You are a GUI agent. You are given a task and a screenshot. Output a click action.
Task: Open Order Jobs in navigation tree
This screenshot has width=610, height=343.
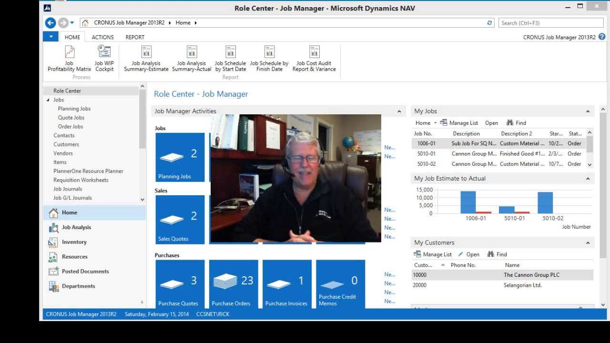71,127
